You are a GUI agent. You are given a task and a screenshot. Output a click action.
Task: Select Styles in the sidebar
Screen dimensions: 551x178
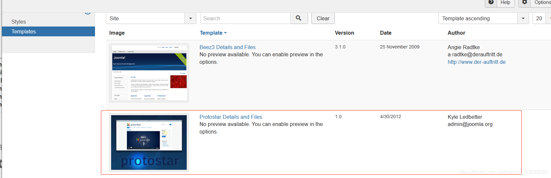[19, 22]
